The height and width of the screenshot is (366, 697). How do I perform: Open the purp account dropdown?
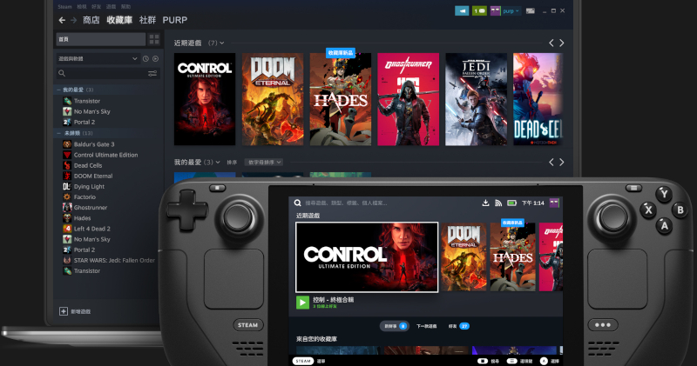pyautogui.click(x=511, y=10)
